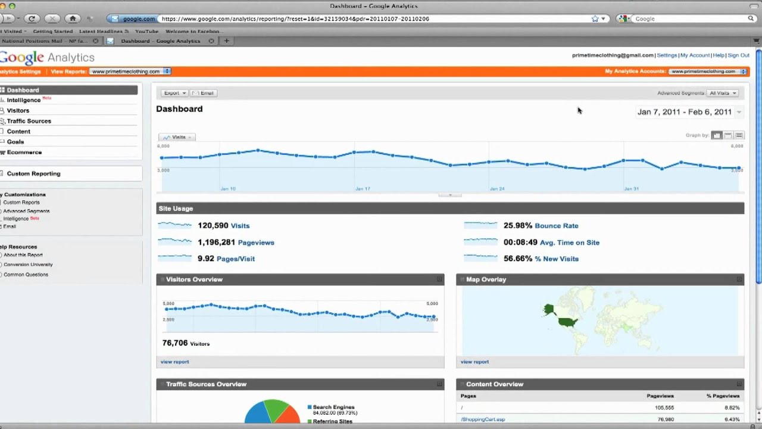Viewport: 762px width, 429px height.
Task: Open the Ecommerce reports section
Action: pyautogui.click(x=24, y=152)
